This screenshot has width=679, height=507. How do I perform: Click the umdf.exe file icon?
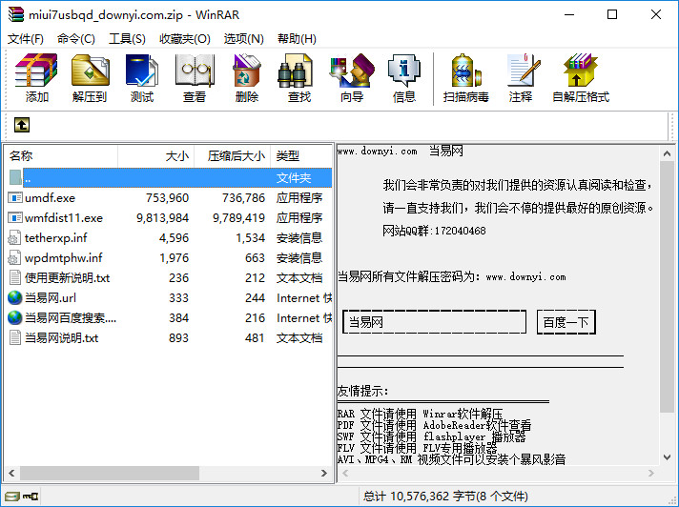(15, 197)
